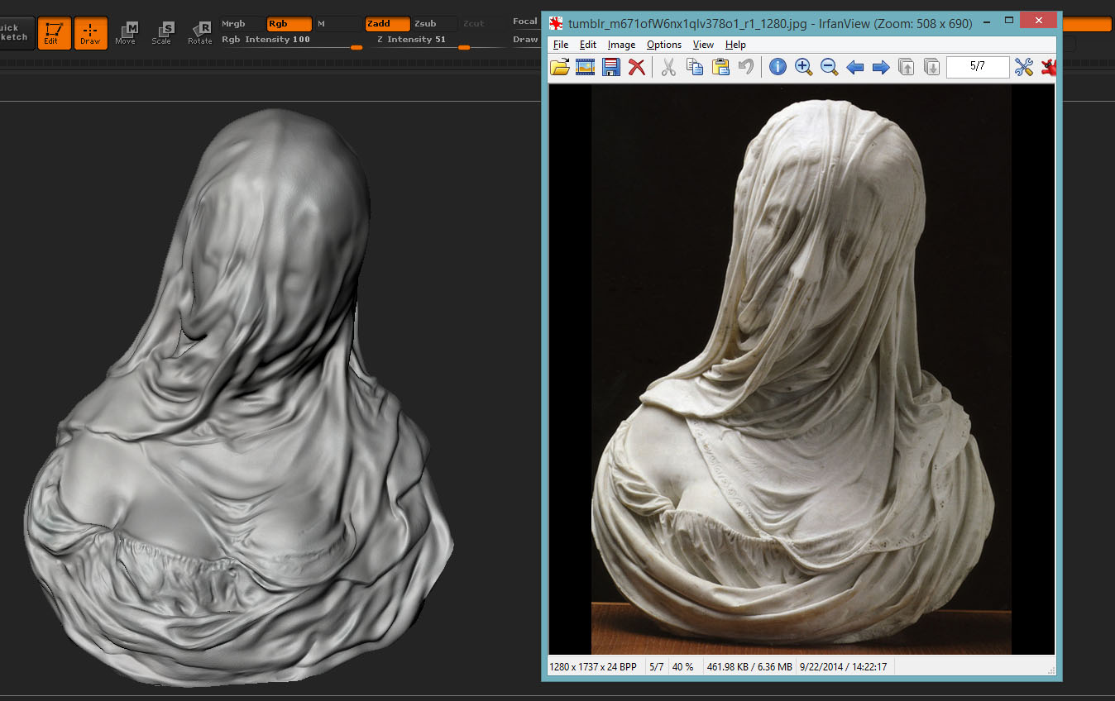
Task: Click the red IrfanView mascot About icon
Action: tap(1049, 68)
